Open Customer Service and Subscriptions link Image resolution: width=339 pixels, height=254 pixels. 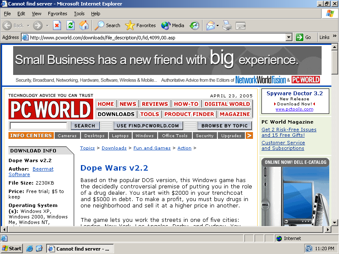click(283, 145)
